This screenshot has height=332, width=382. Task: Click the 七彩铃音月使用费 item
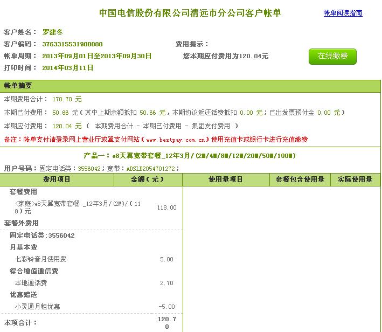[40, 259]
